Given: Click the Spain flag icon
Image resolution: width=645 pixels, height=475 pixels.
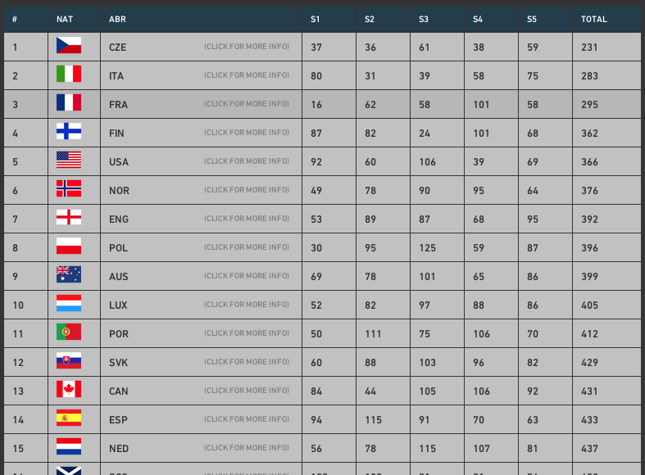Looking at the screenshot, I should [69, 418].
